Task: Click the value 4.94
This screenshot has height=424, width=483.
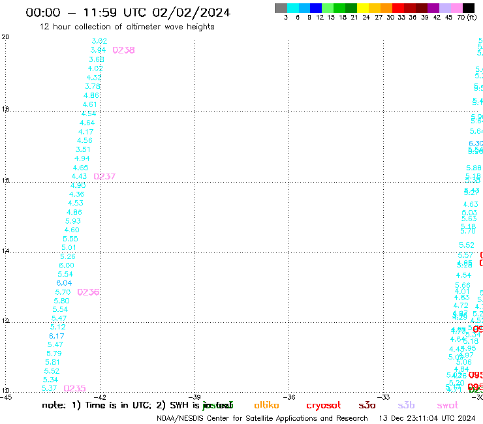Action: 82,159
